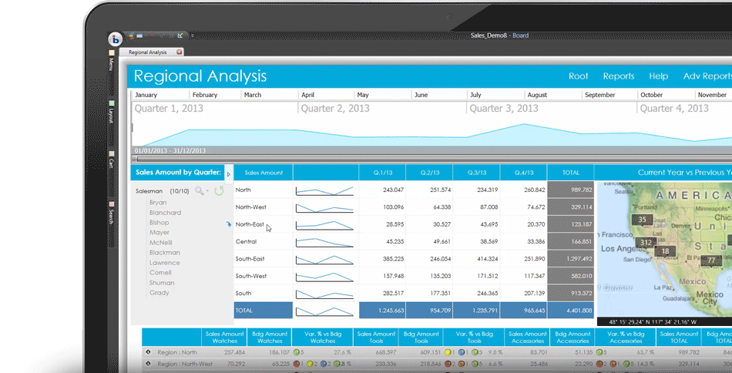Image resolution: width=732 pixels, height=373 pixels.
Task: Select salesman Grady in the list
Action: (x=159, y=293)
